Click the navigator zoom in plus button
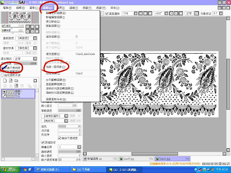Viewport: 231px width, 173px height. point(32,27)
